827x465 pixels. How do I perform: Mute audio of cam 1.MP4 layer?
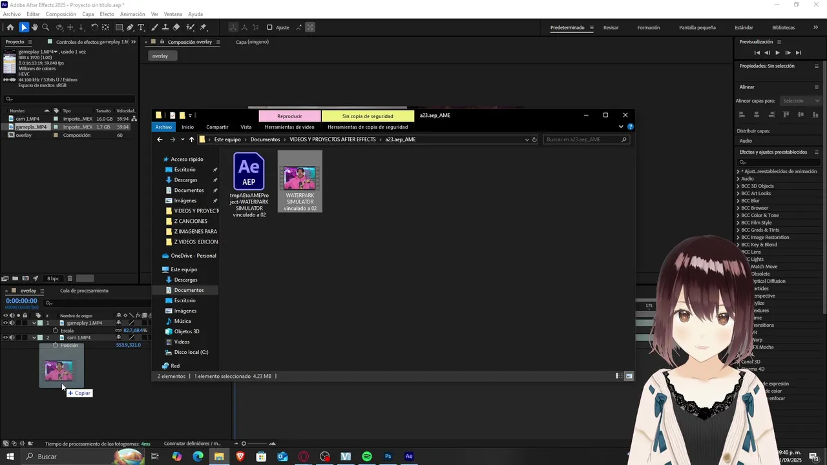[12, 338]
